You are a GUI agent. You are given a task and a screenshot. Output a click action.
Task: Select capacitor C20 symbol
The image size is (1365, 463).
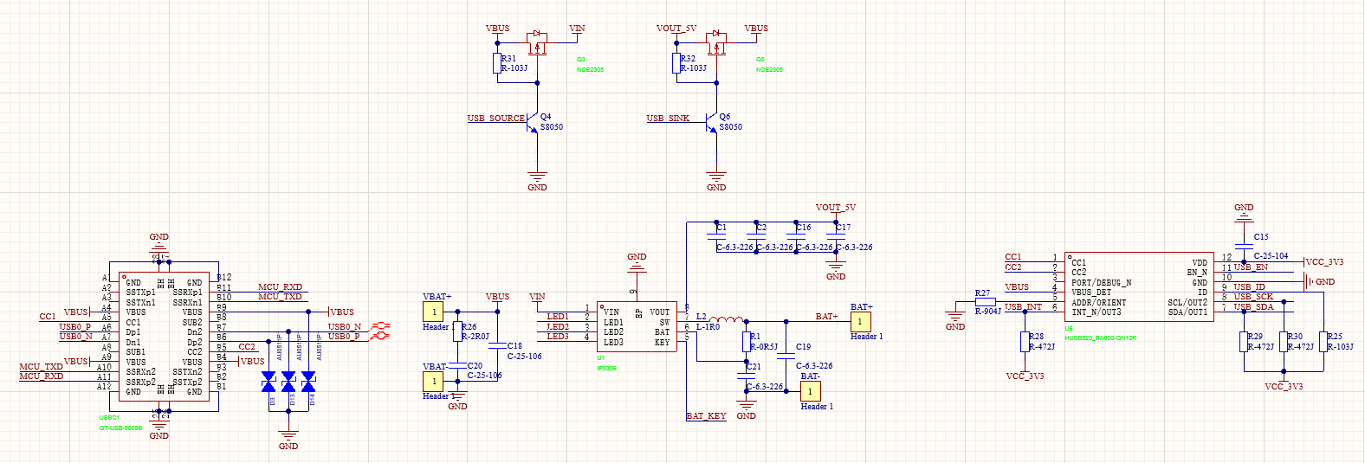click(x=458, y=366)
